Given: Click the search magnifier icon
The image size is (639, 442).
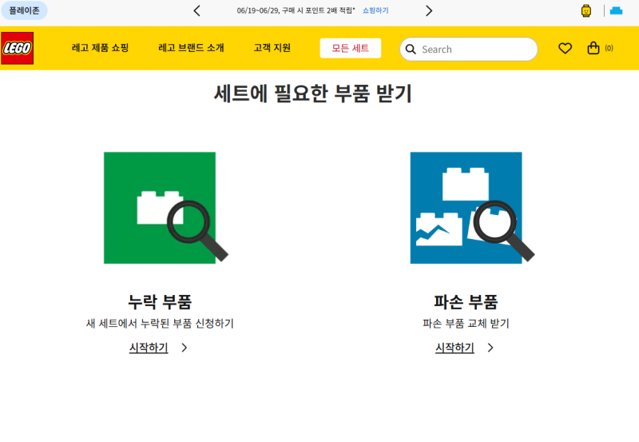Looking at the screenshot, I should point(411,50).
